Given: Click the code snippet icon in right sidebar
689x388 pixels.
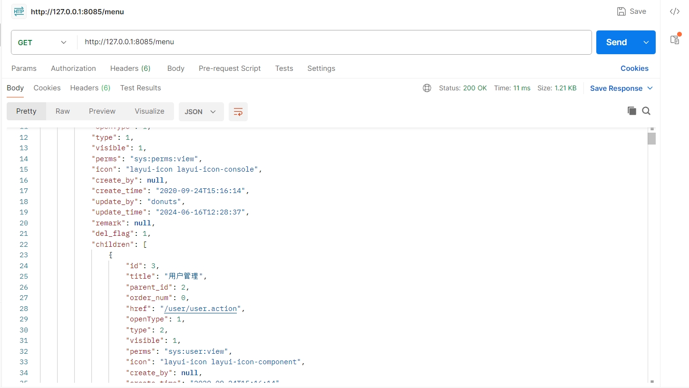Looking at the screenshot, I should coord(674,12).
